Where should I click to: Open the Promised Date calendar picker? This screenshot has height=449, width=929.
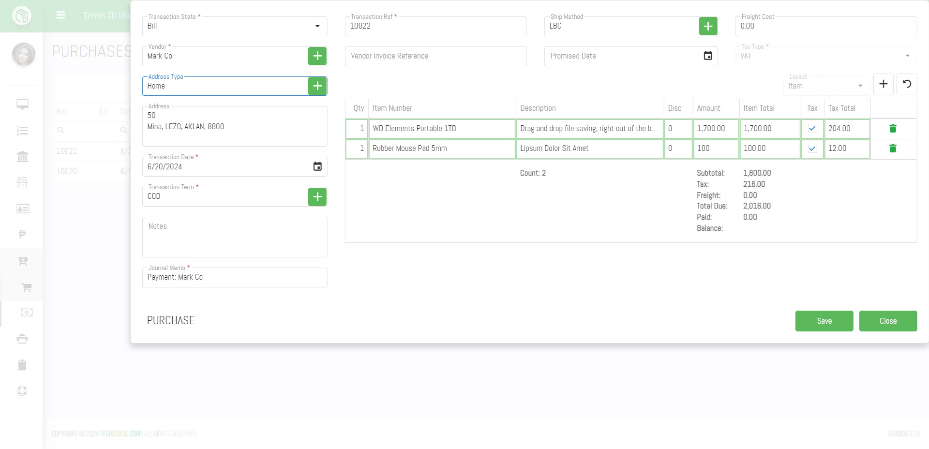[x=707, y=56]
